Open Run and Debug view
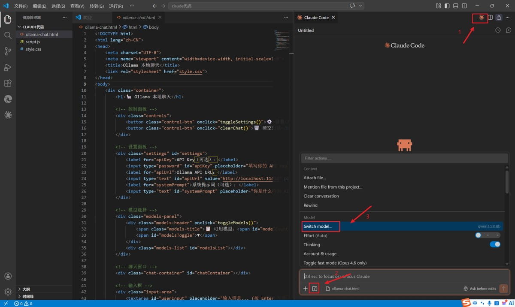The width and height of the screenshot is (515, 307). 8,67
